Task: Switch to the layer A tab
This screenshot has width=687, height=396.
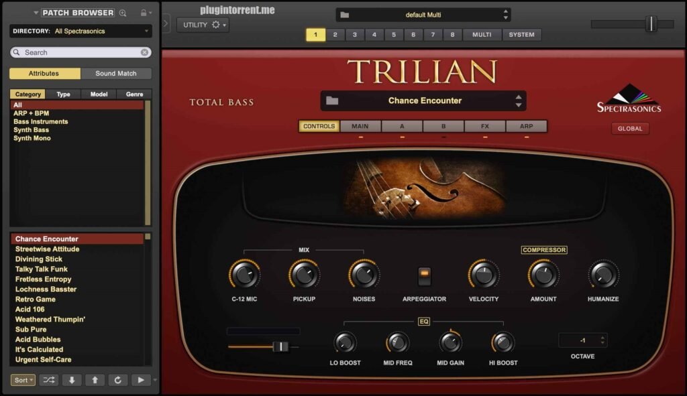Action: 402,126
